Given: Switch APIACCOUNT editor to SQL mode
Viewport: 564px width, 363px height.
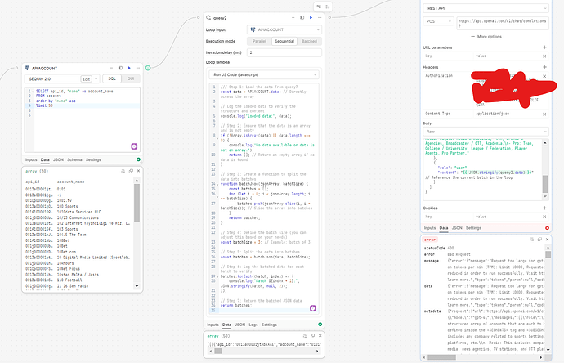Looking at the screenshot, I should (112, 78).
